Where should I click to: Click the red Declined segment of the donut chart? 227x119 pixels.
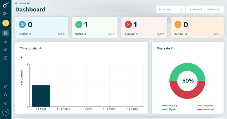tap(187, 95)
